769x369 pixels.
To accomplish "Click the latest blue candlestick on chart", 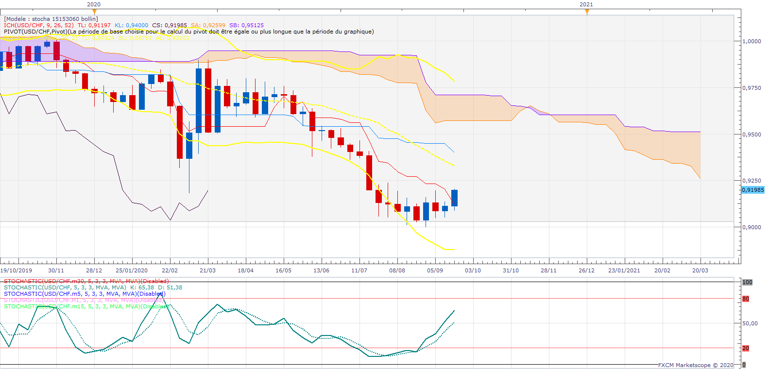I will [454, 198].
